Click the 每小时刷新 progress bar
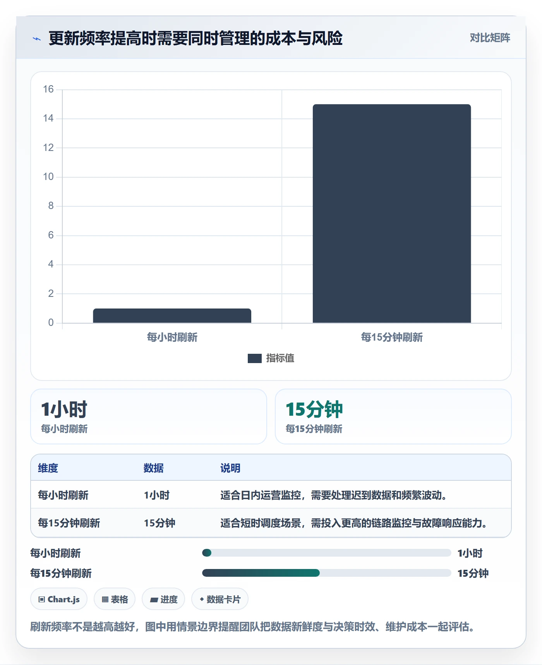Screen dimensions: 542x665 [x=326, y=553]
